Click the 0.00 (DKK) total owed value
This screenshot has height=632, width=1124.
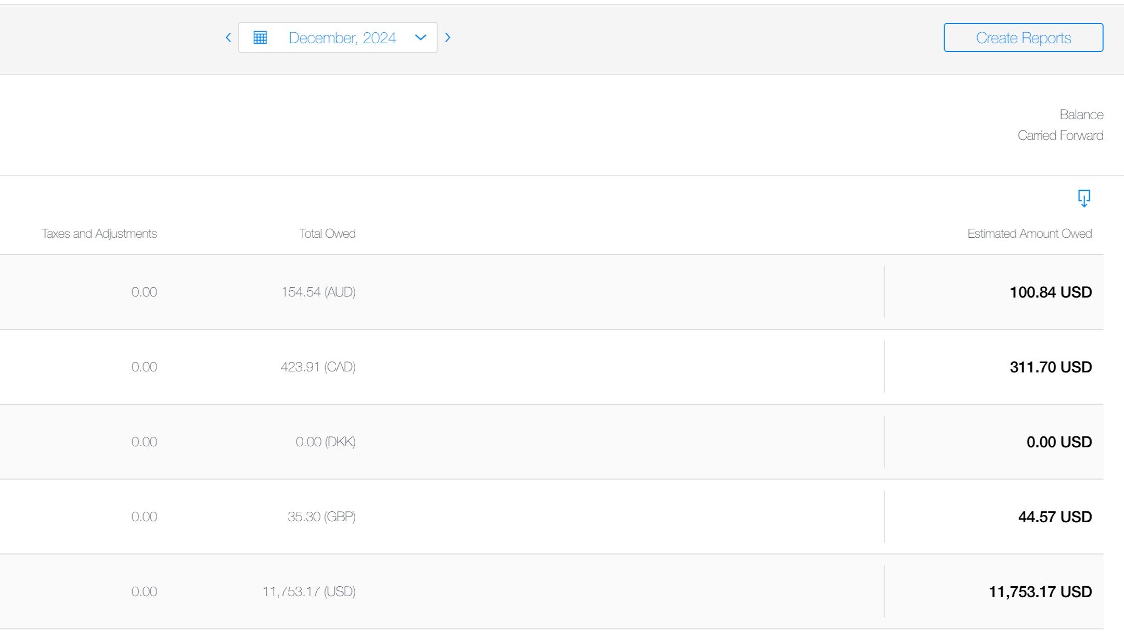[325, 442]
